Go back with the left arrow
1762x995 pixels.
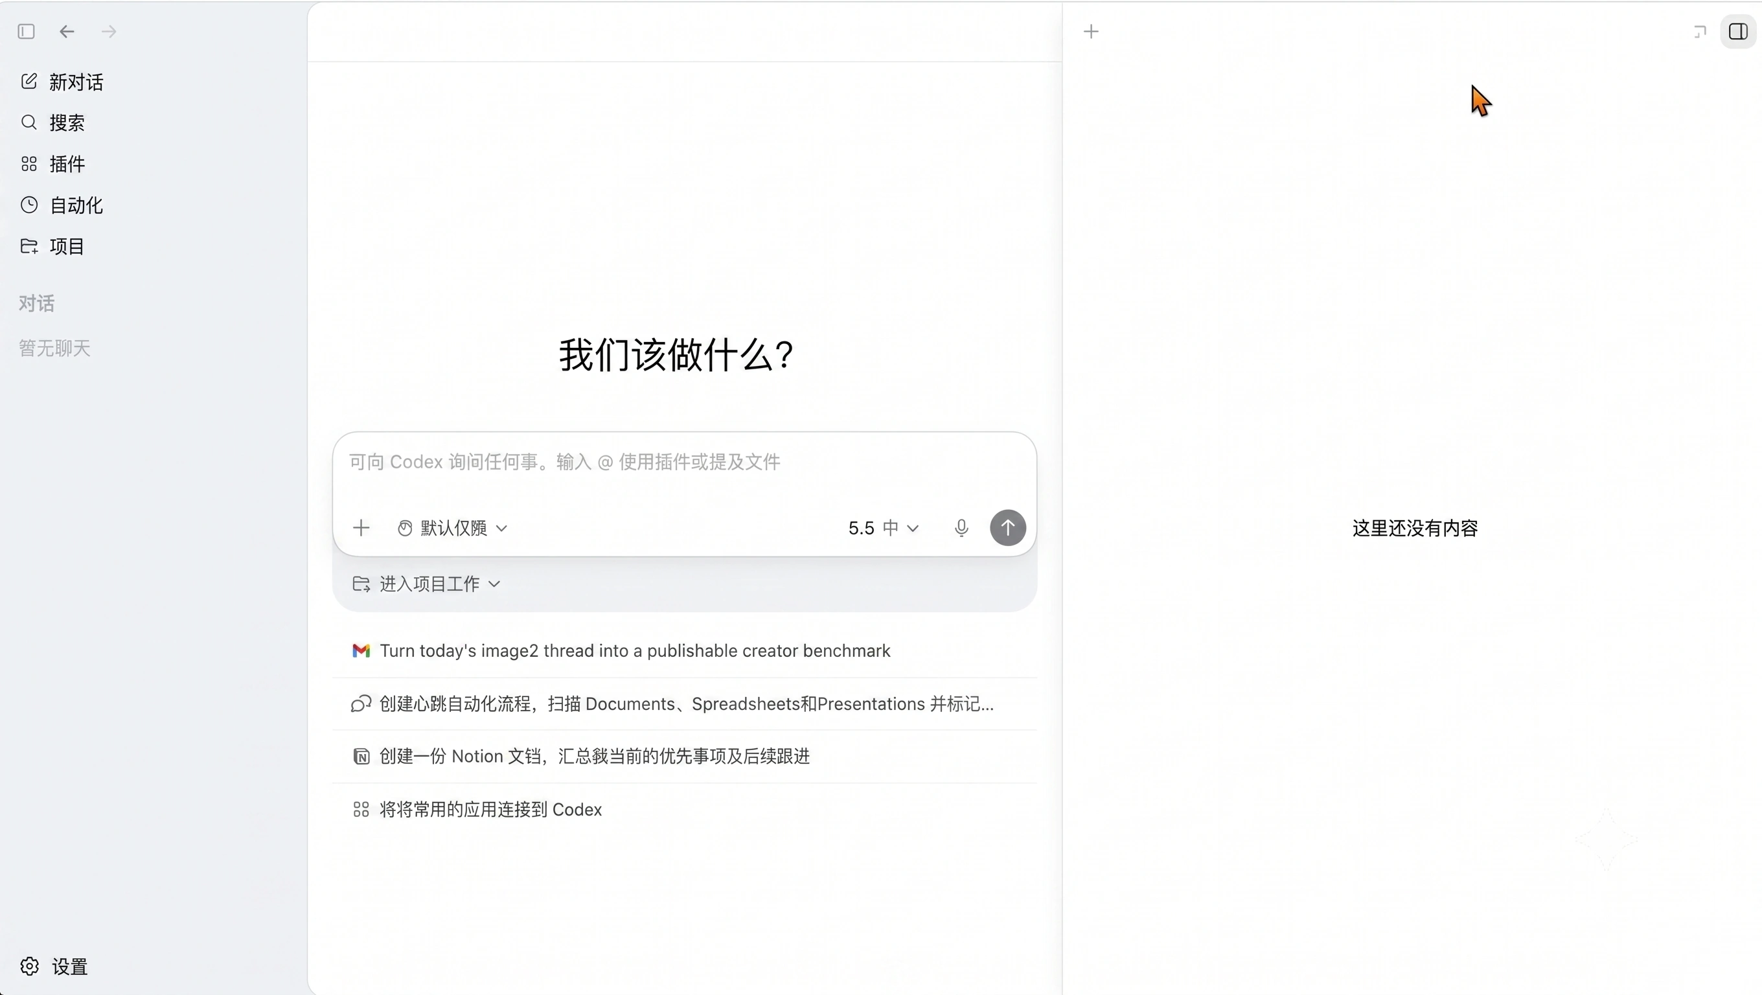point(66,32)
